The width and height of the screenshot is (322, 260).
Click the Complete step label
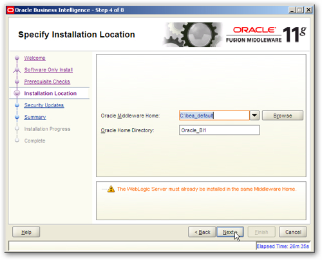click(x=35, y=141)
